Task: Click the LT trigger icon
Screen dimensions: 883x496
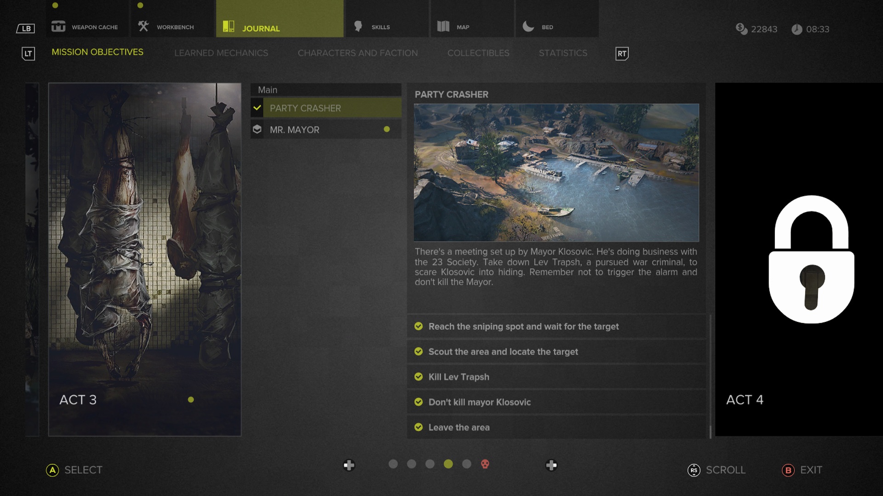Action: tap(29, 54)
